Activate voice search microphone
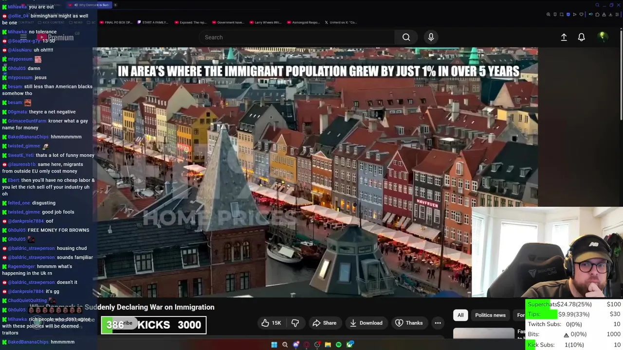Screen dimensions: 623x350 click(431, 37)
